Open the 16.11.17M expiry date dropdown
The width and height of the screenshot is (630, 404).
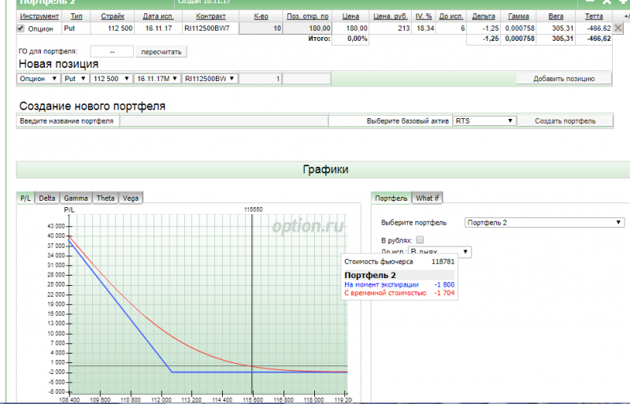coord(156,79)
